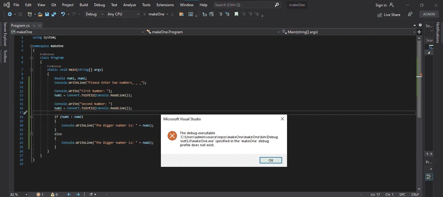The width and height of the screenshot is (443, 197).
Task: Click the error count indicator in status bar
Action: [x=40, y=195]
